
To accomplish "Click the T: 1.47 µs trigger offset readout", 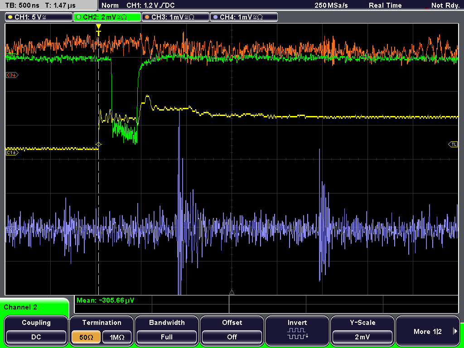I will [61, 5].
